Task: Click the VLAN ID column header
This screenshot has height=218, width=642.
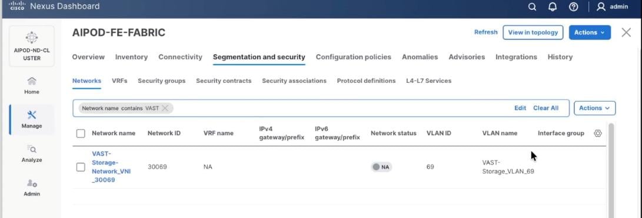Action: 438,133
